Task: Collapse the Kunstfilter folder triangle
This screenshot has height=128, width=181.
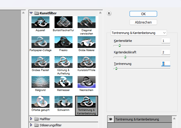Action: (31, 13)
